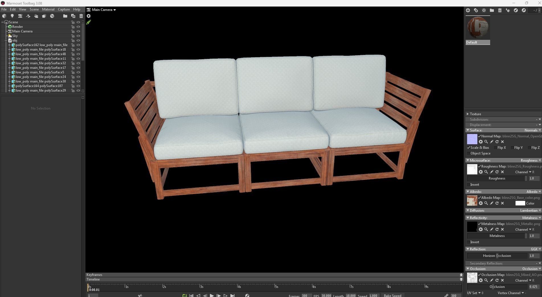Adjust the Roughness slider
542x297 pixels.
click(x=497, y=178)
